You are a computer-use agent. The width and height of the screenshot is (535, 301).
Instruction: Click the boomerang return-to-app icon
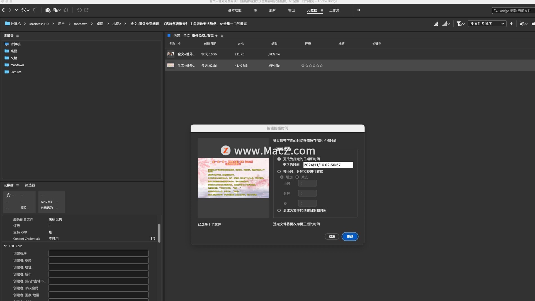35,10
